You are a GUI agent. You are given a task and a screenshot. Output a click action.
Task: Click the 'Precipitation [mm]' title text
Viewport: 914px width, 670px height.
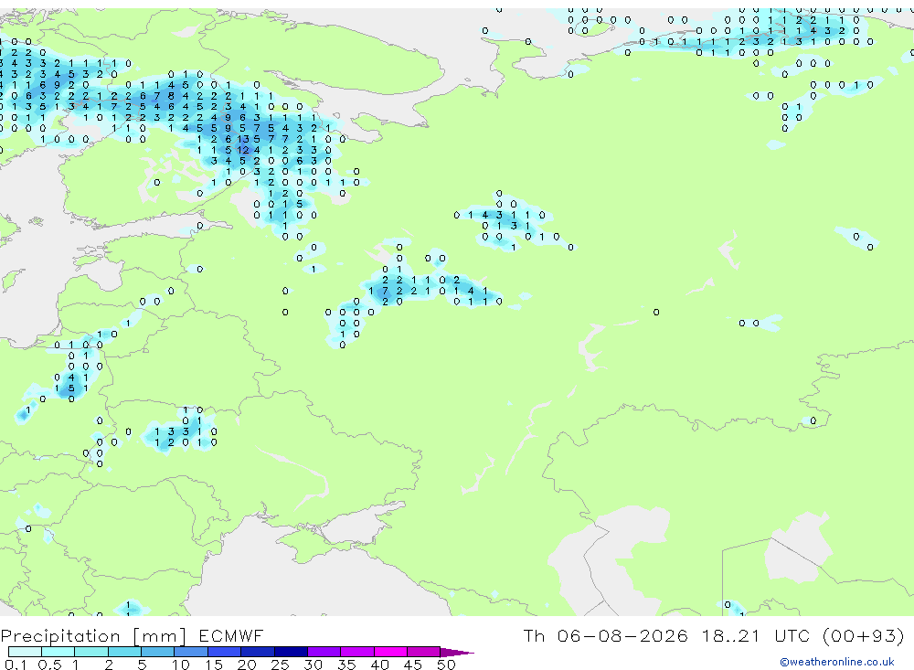93,635
